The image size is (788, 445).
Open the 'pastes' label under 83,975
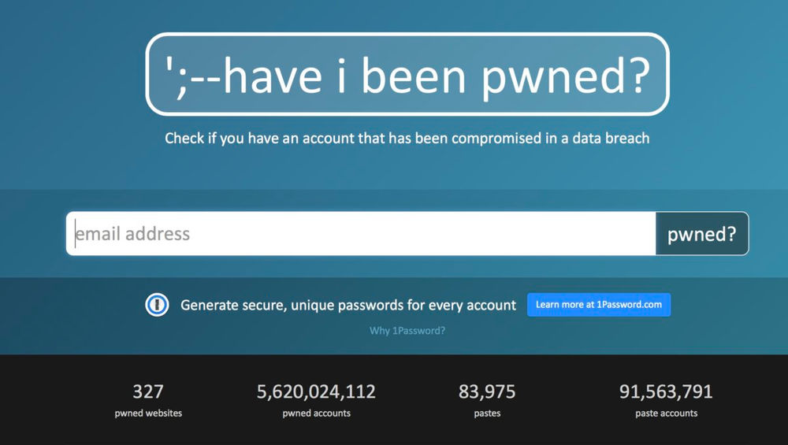(x=487, y=413)
